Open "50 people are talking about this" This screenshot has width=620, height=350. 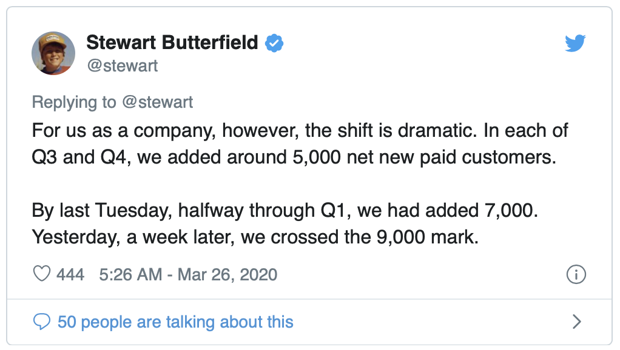[175, 322]
